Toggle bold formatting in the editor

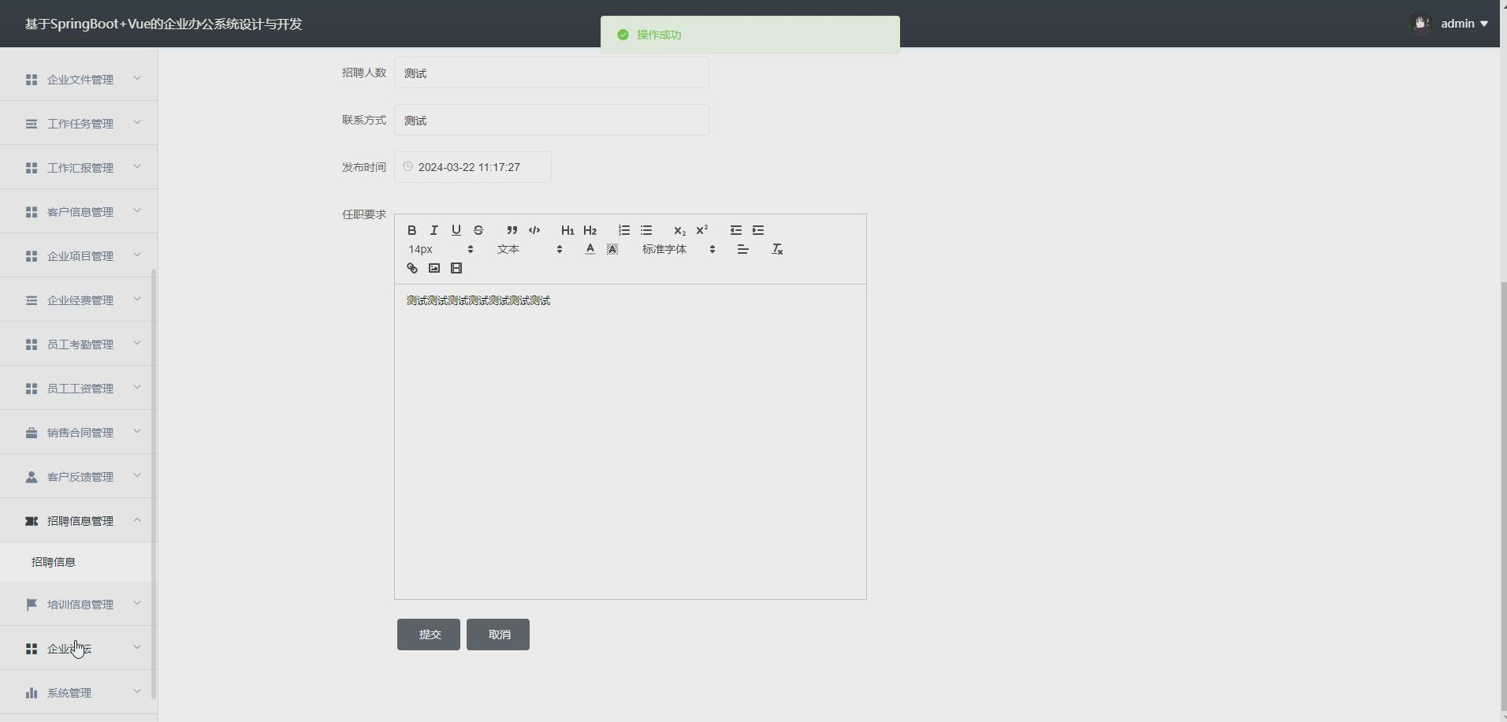pyautogui.click(x=412, y=230)
